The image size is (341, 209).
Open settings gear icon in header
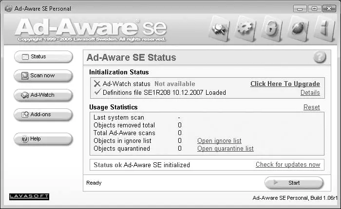(x=246, y=29)
